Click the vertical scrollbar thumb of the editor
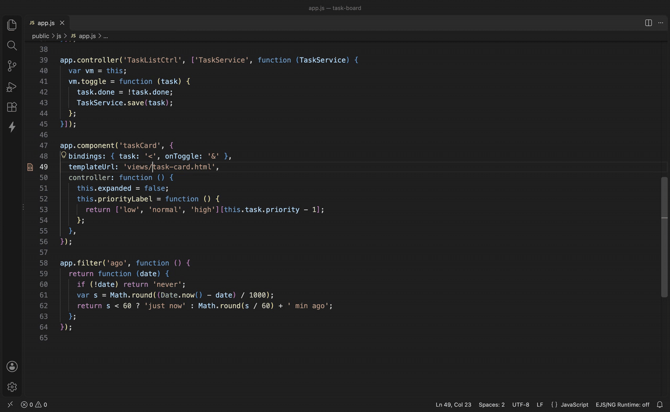670x412 pixels. point(664,237)
